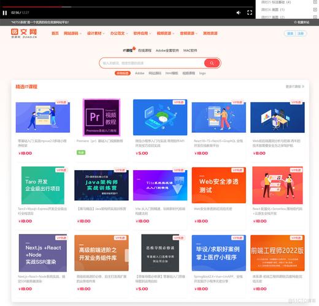Click the 网站源码 hot keyword link
The height and width of the screenshot is (306, 319).
click(x=155, y=73)
